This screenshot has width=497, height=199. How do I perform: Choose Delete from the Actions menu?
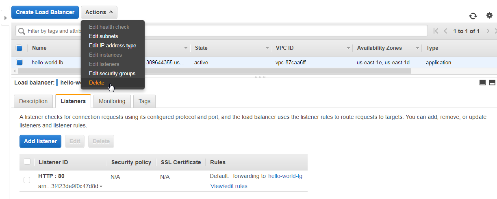(x=97, y=83)
